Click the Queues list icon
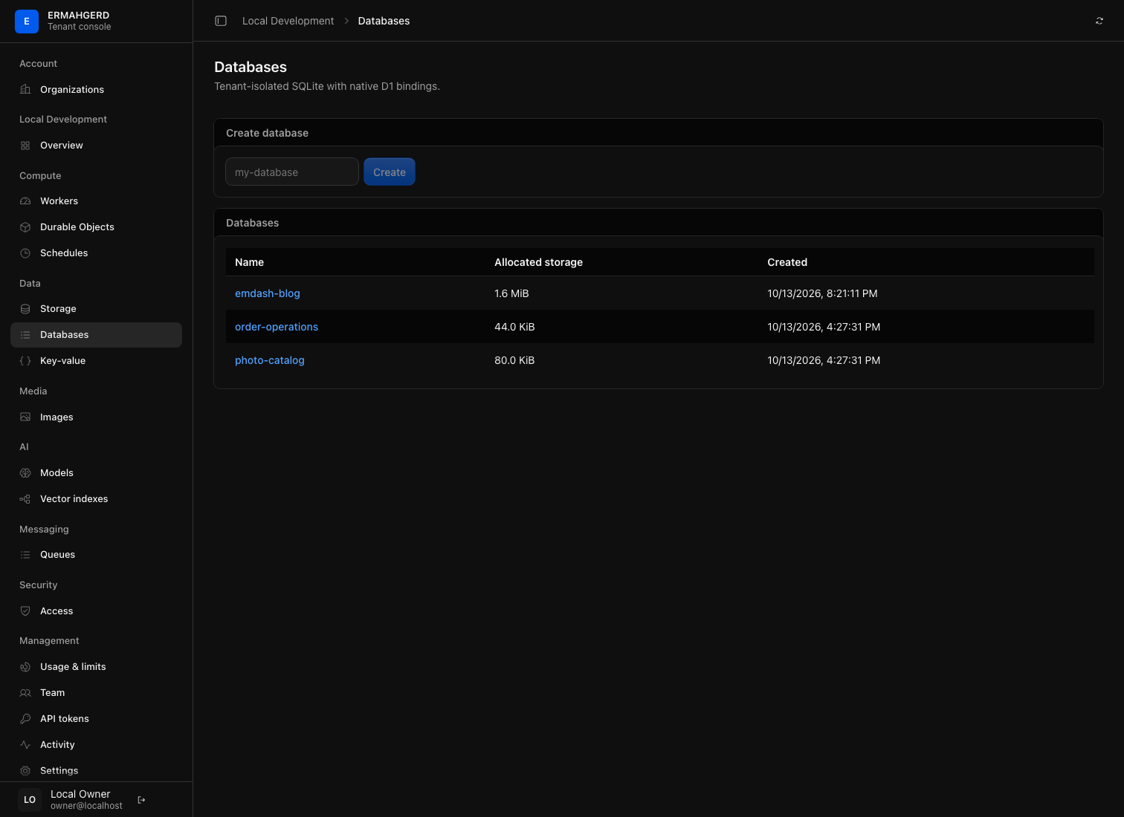The height and width of the screenshot is (817, 1124). point(25,555)
